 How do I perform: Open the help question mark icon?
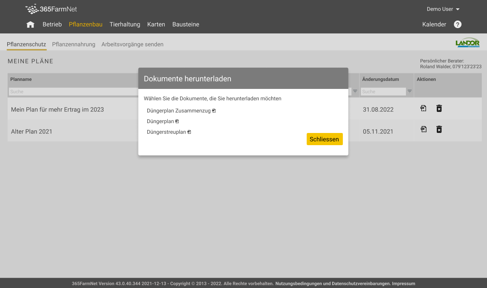pyautogui.click(x=458, y=24)
